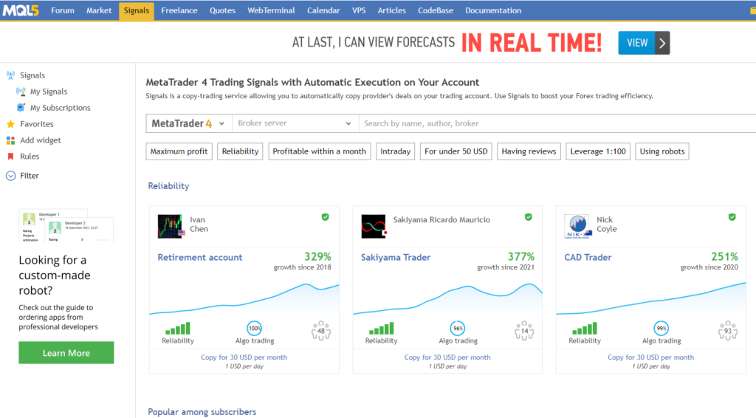Click Copy for 30 USD link on Retirement account
The width and height of the screenshot is (756, 418).
click(x=244, y=357)
